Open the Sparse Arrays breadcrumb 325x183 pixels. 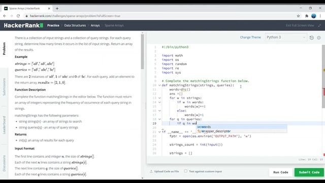pyautogui.click(x=114, y=25)
